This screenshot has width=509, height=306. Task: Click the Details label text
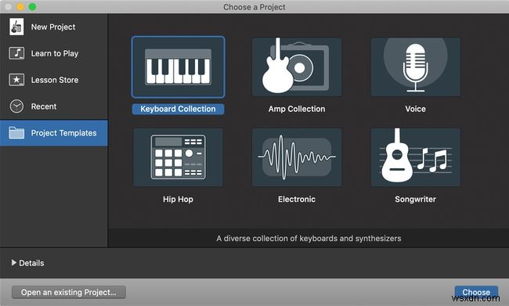pos(31,263)
